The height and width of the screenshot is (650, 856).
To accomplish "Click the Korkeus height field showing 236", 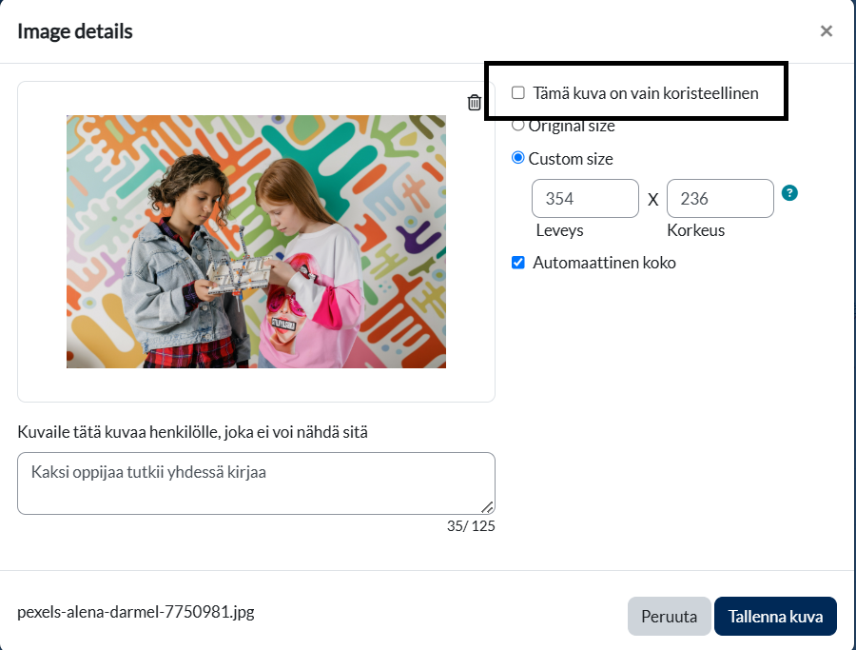I will pos(720,199).
